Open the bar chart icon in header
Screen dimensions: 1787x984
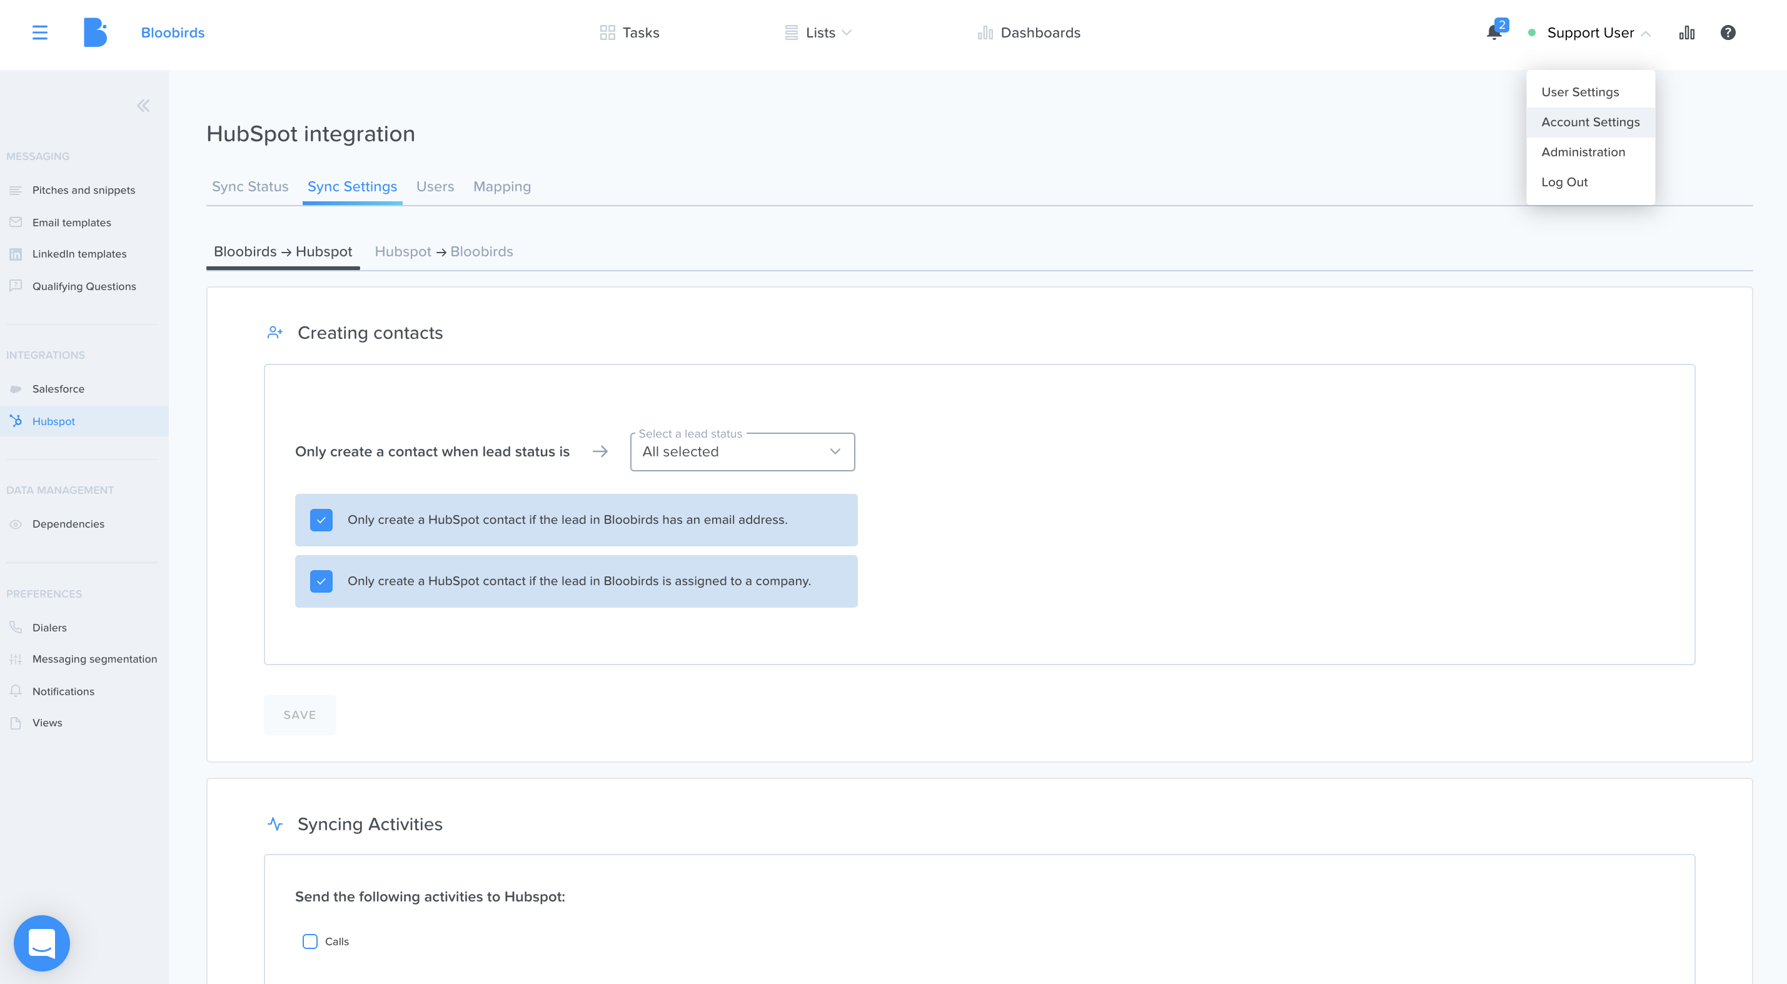pos(1686,33)
